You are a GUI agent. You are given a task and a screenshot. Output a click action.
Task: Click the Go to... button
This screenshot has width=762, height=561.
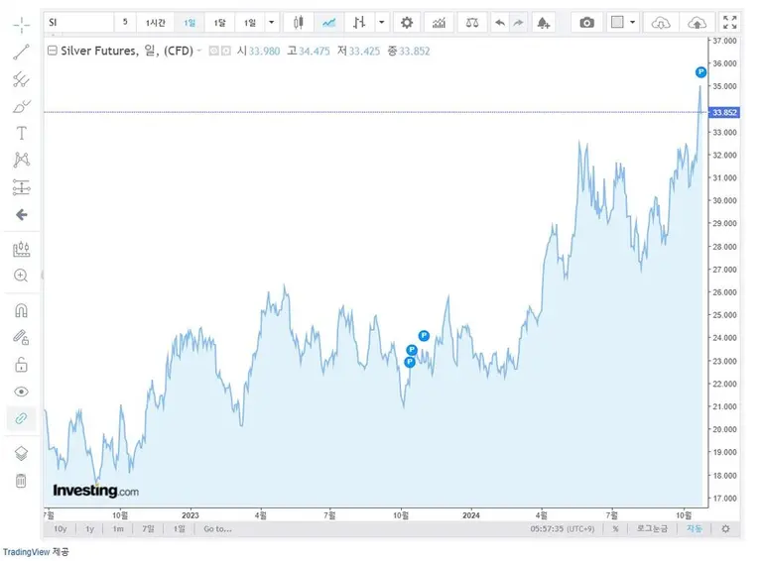tap(216, 529)
